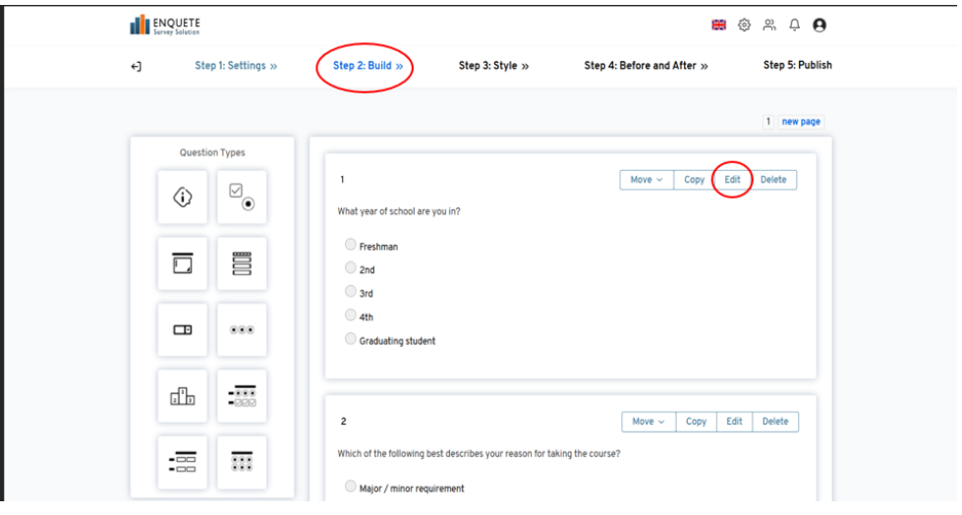Choose the Graduating student radio option

click(x=351, y=339)
